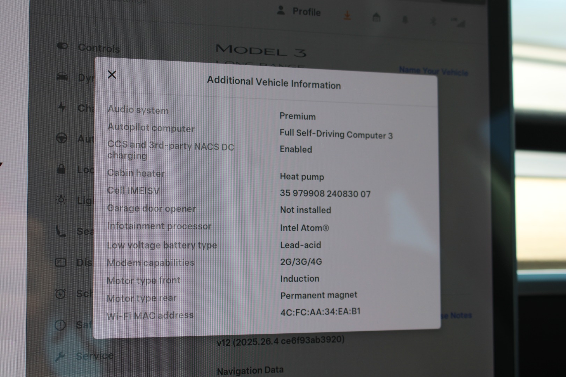The height and width of the screenshot is (377, 566).
Task: Select the Seats icon in sidebar
Action: [61, 231]
